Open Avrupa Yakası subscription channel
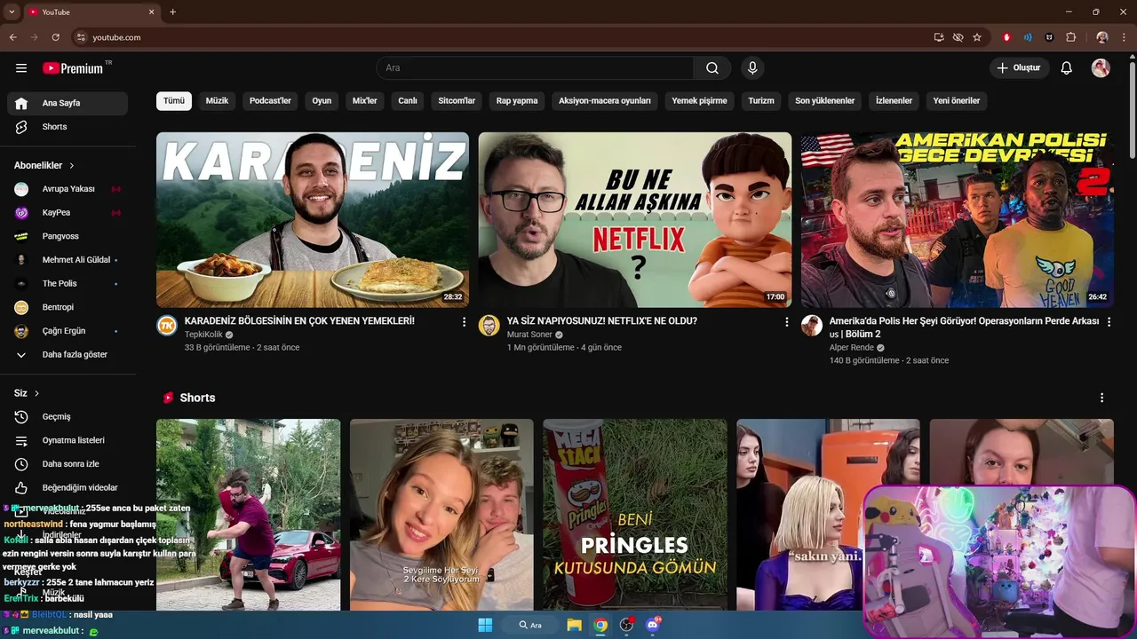This screenshot has height=639, width=1137. [x=68, y=189]
